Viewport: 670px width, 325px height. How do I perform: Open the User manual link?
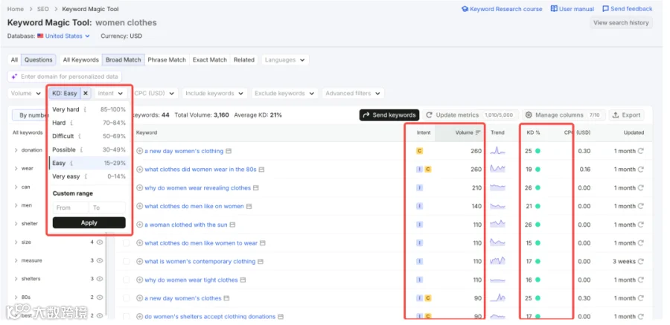pos(572,9)
